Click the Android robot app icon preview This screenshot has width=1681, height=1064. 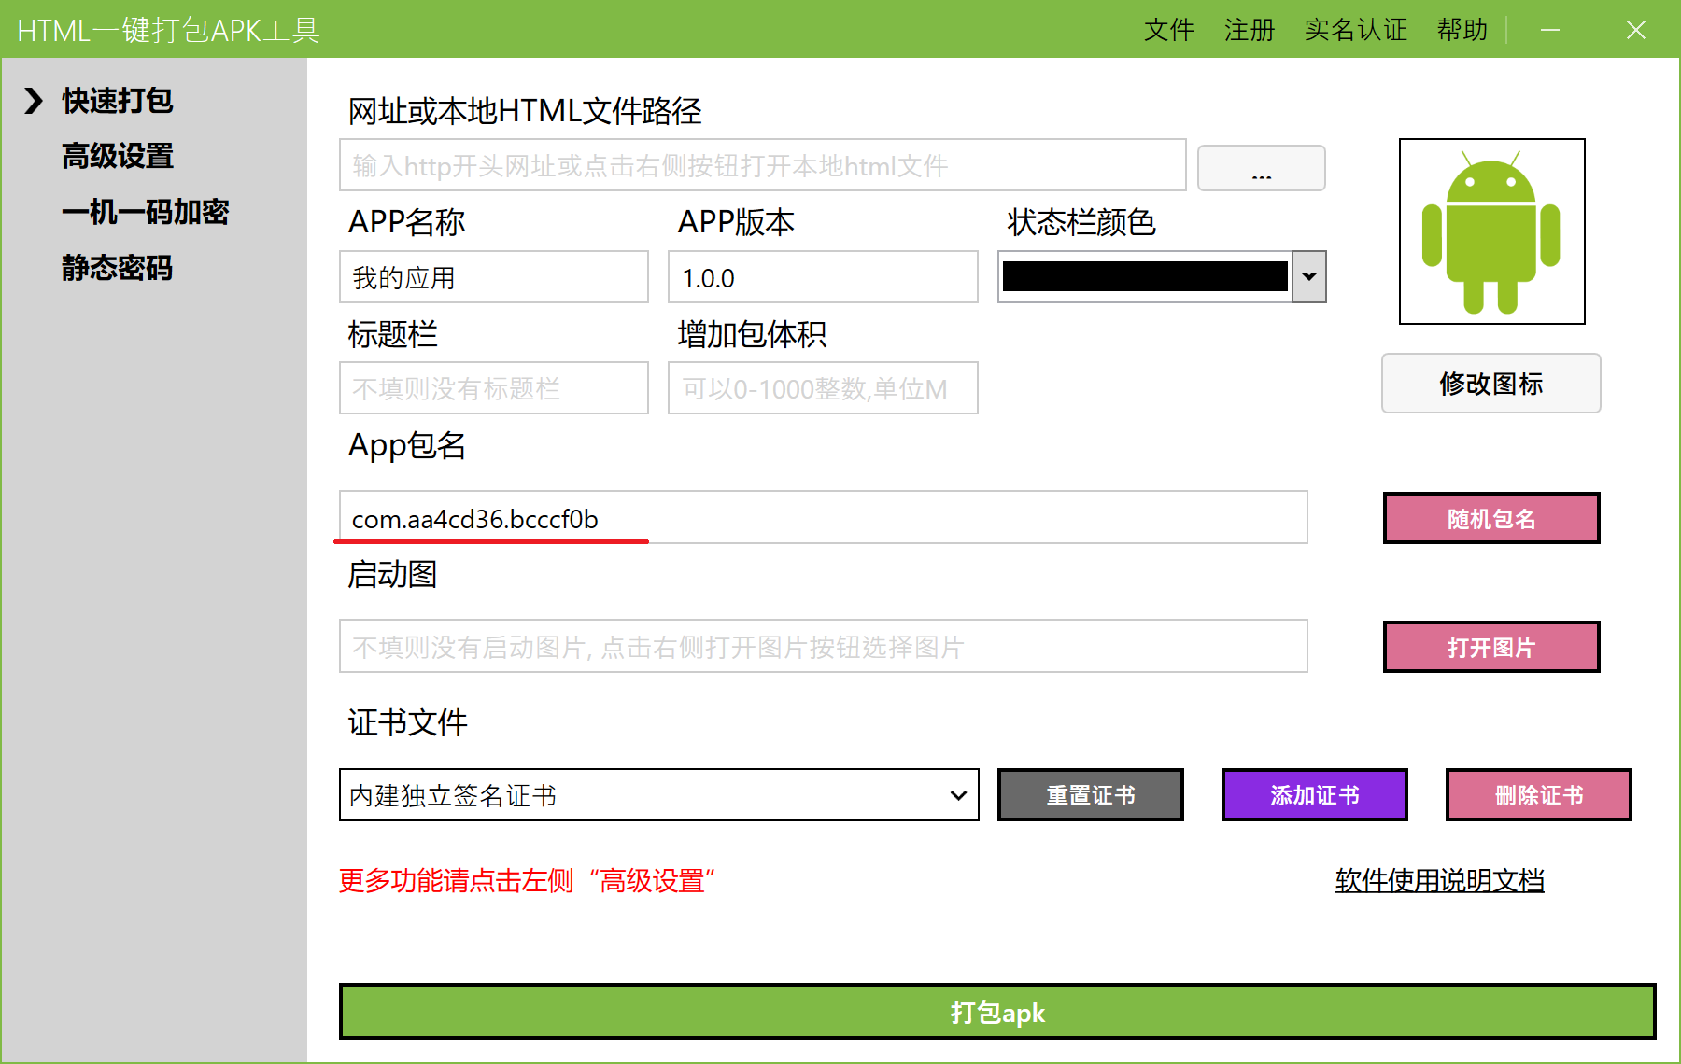pos(1491,231)
